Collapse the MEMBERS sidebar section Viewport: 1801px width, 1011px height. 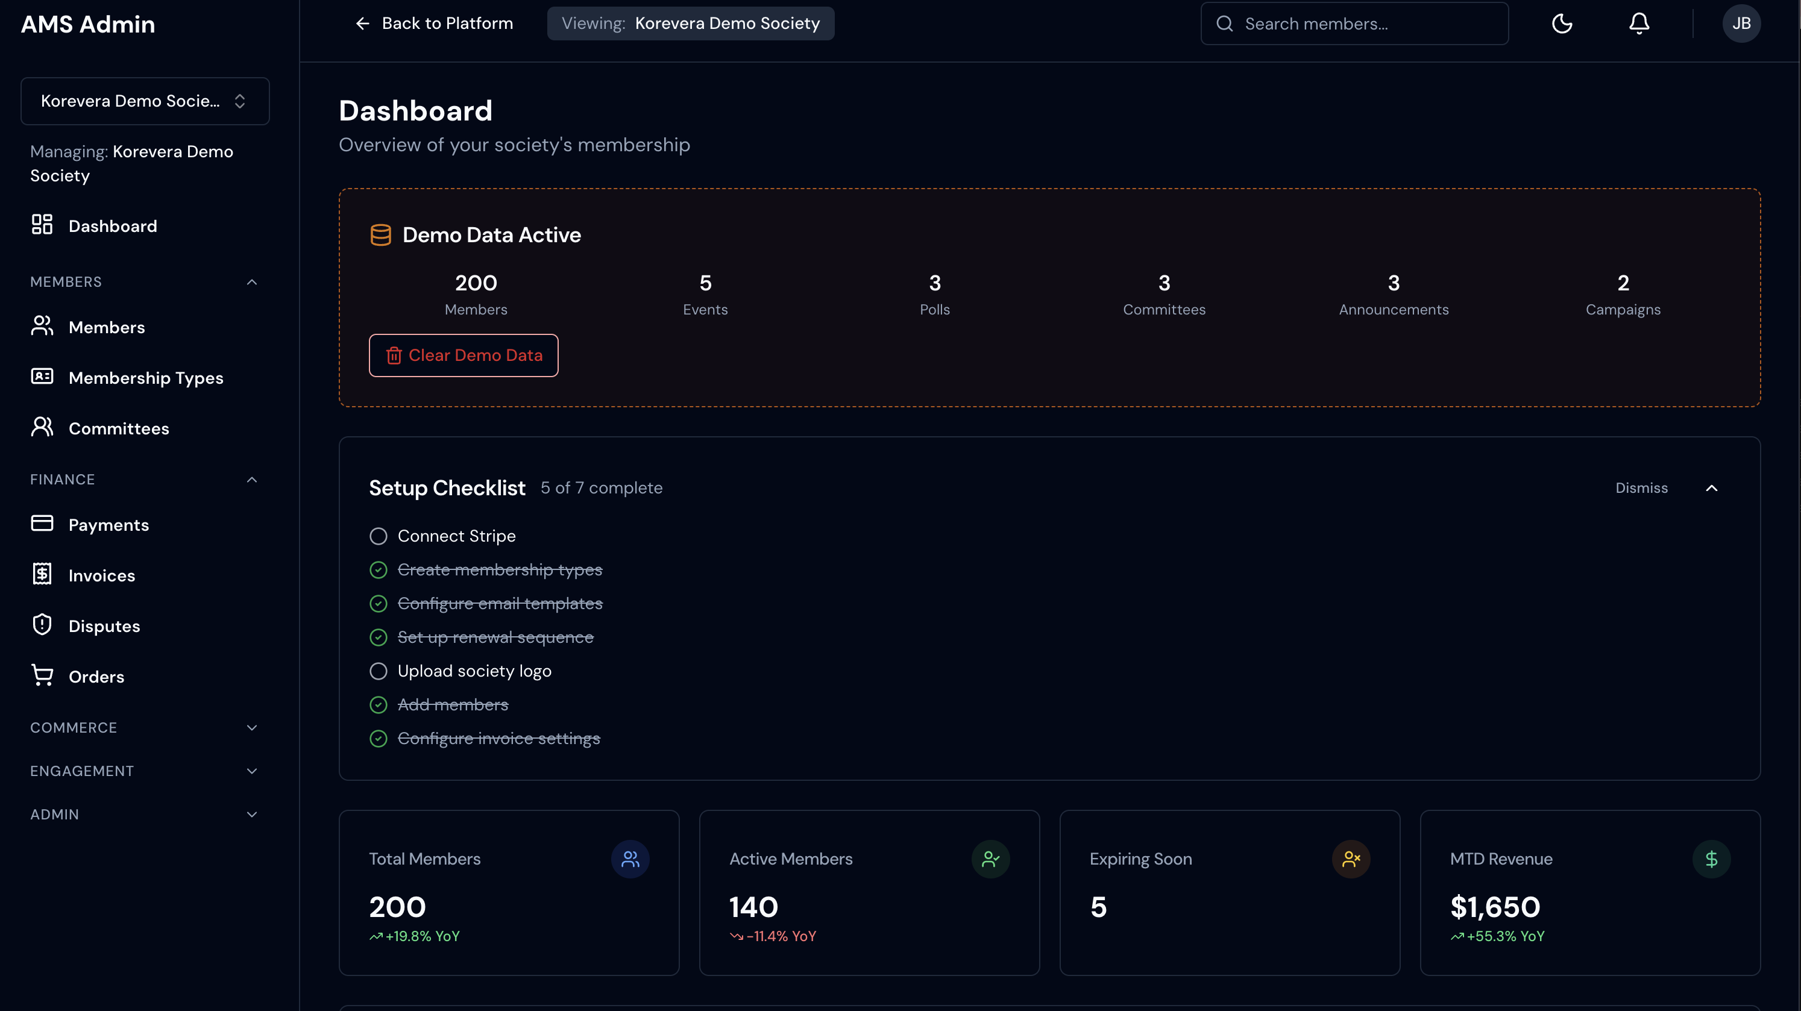pyautogui.click(x=253, y=281)
